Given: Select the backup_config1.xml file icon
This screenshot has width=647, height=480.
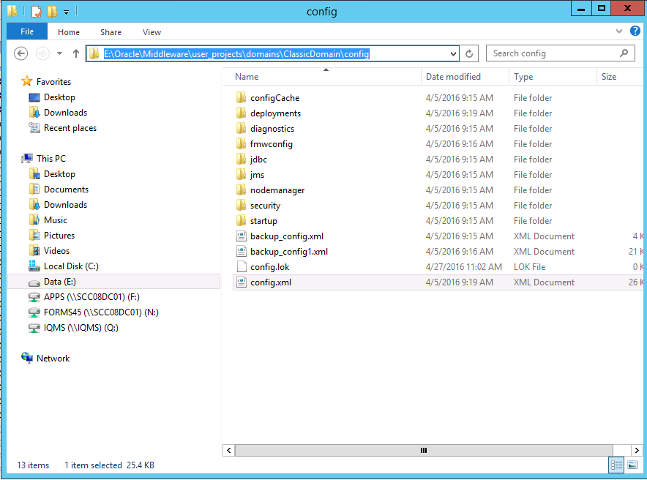Looking at the screenshot, I should click(x=242, y=251).
